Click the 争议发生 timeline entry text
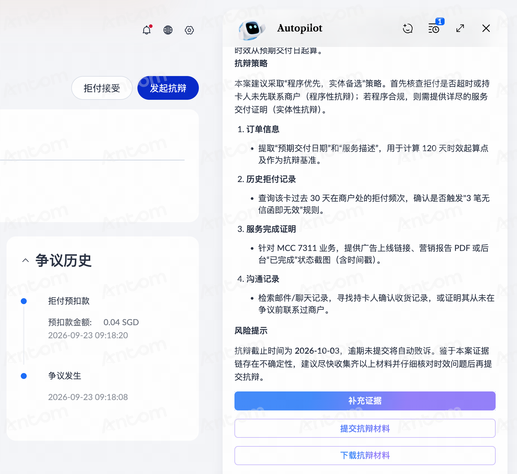 (x=65, y=376)
